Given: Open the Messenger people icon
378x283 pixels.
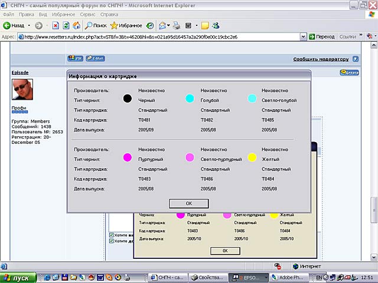Looking at the screenshot, I should pyautogui.click(x=216, y=25).
